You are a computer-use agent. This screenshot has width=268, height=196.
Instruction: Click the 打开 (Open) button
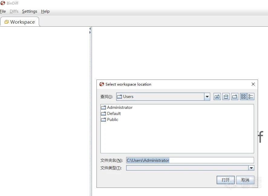(225, 180)
